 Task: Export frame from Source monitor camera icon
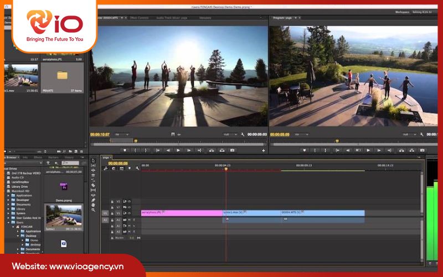pos(232,150)
